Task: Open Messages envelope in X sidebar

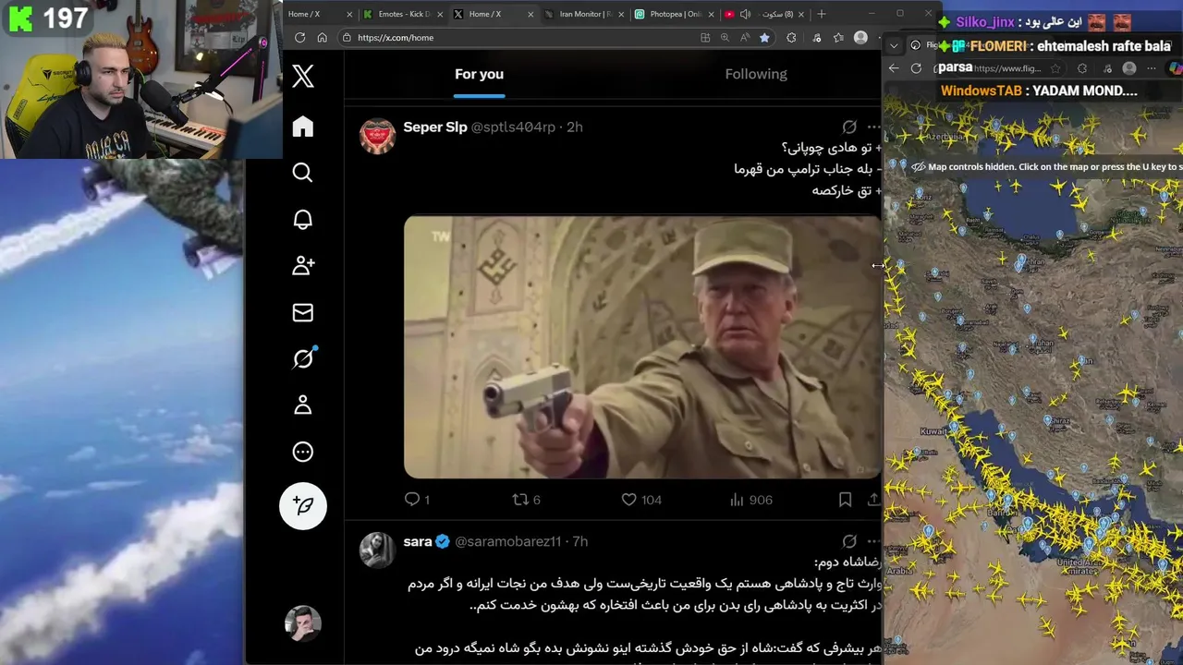Action: point(303,312)
